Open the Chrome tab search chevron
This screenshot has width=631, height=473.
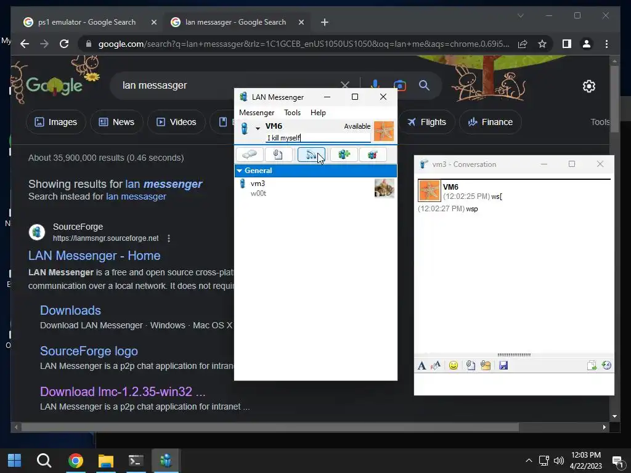tap(520, 15)
